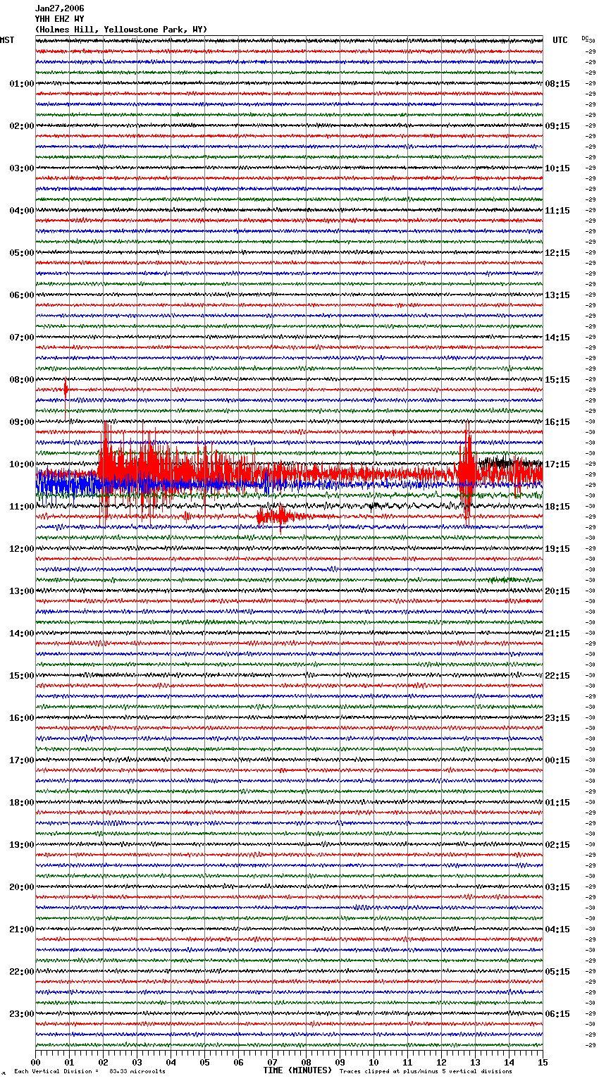
Task: Select the 09:15 UTC time label
Action: (557, 126)
